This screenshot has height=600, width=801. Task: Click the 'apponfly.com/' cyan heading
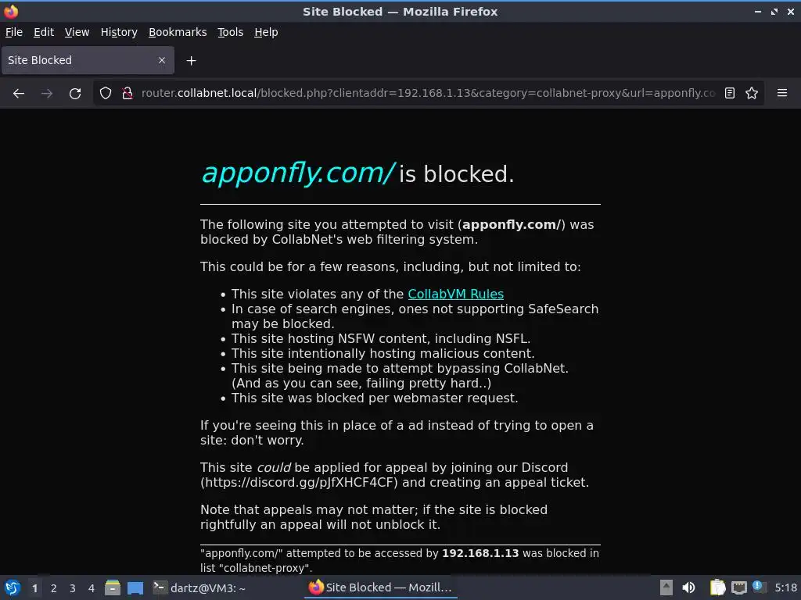pyautogui.click(x=298, y=173)
